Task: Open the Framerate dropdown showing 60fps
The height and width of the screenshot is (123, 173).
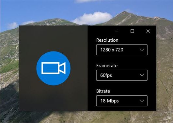Action: (x=122, y=75)
